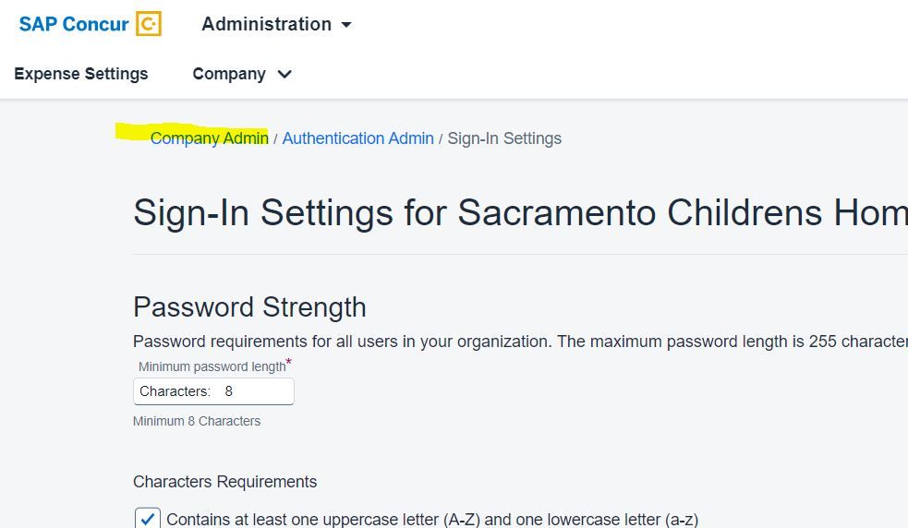Click the Sign-In Settings page heading

tap(519, 213)
